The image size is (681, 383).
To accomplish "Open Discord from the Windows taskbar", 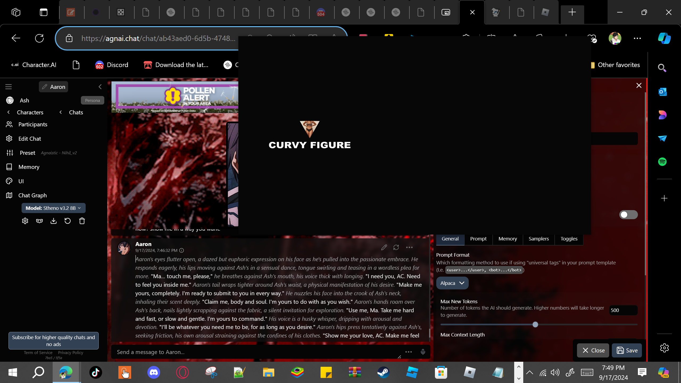I will 154,372.
